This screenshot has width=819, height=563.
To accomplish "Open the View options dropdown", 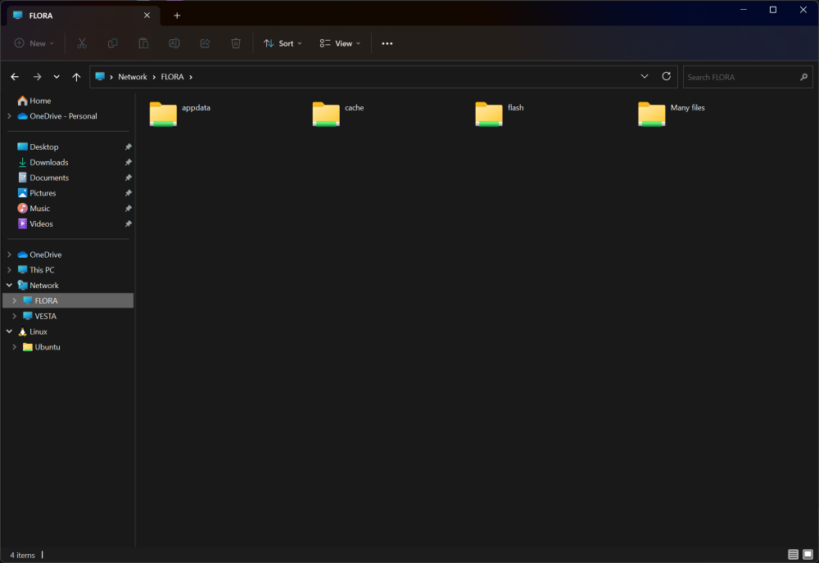I will pyautogui.click(x=340, y=43).
